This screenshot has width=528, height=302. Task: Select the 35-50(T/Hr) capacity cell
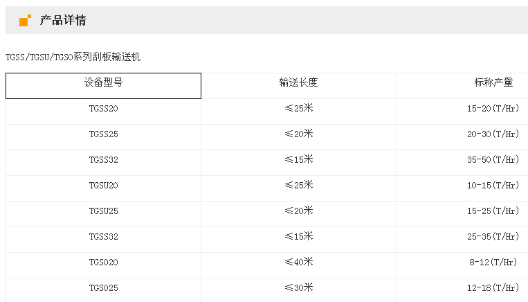493,160
